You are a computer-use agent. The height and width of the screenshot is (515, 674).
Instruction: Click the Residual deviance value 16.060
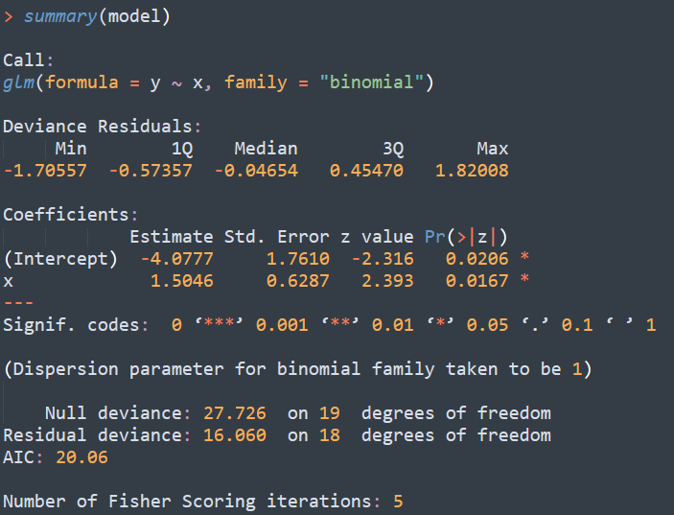point(235,435)
